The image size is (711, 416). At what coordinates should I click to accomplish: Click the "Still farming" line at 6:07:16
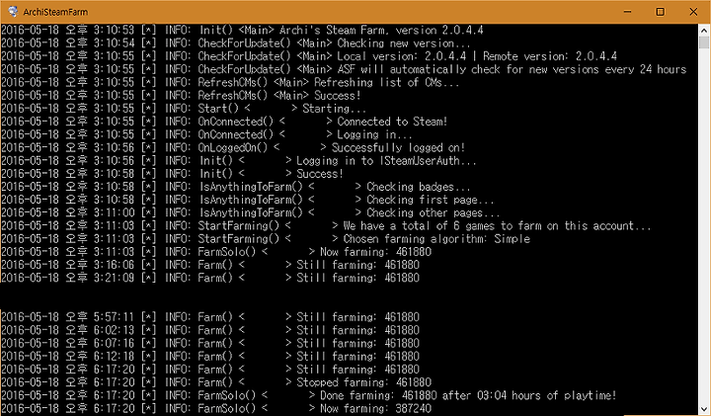pos(210,344)
